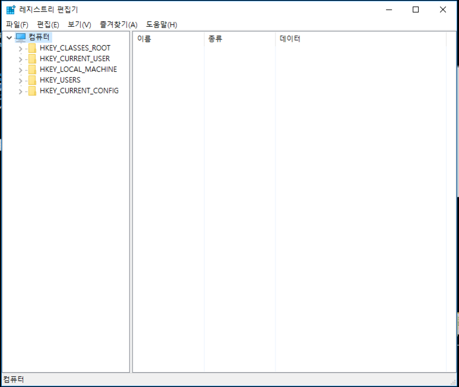This screenshot has height=387, width=459.
Task: Click the HKEY_CURRENT_CONFIG folder icon
Action: coord(32,91)
